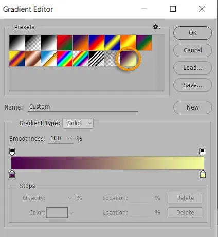This screenshot has height=237, width=218.
Task: Expand the Smoothness percentage dropdown
Action: (70, 139)
